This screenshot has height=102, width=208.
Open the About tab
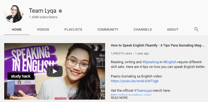tap(173, 29)
